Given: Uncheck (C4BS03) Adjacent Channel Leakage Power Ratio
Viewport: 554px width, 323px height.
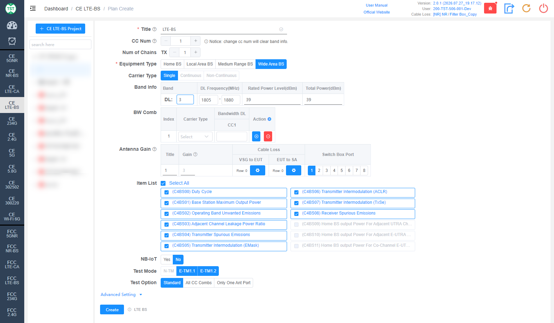Looking at the screenshot, I should pos(167,224).
